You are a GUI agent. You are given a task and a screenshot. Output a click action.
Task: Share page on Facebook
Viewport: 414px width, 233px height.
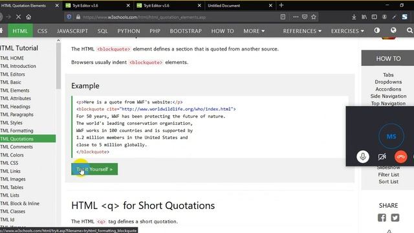[x=382, y=217]
